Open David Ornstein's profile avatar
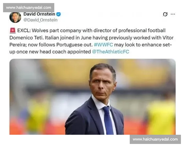The image size is (184, 147). 15,17
